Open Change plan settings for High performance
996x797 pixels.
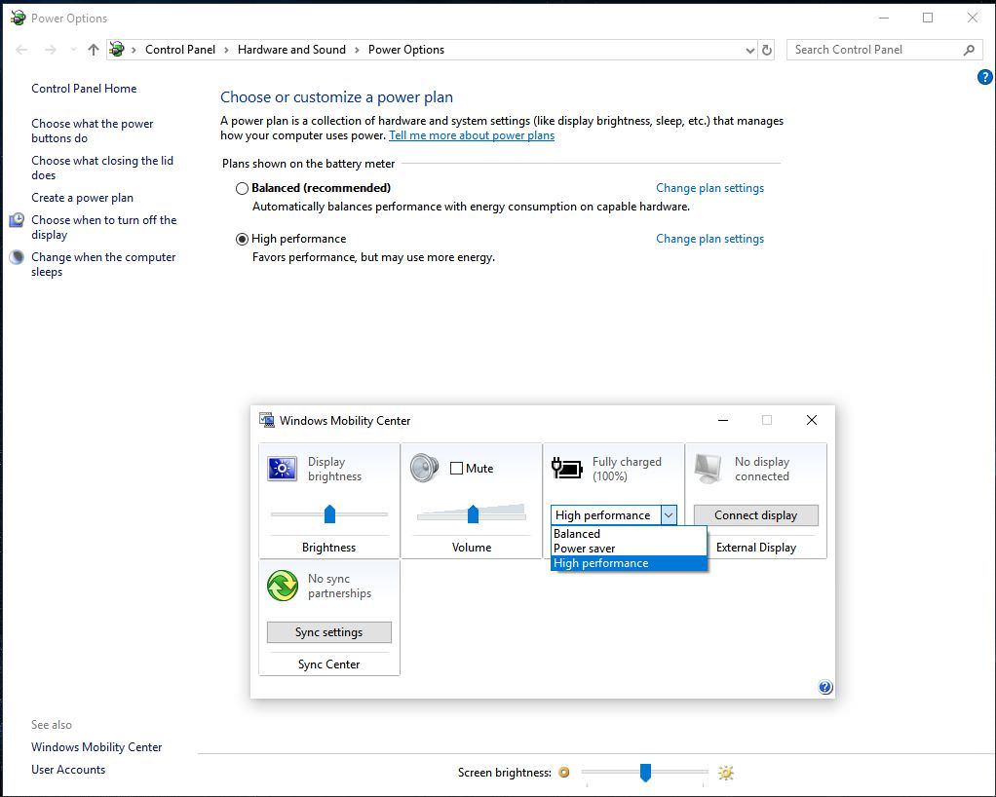click(x=709, y=239)
